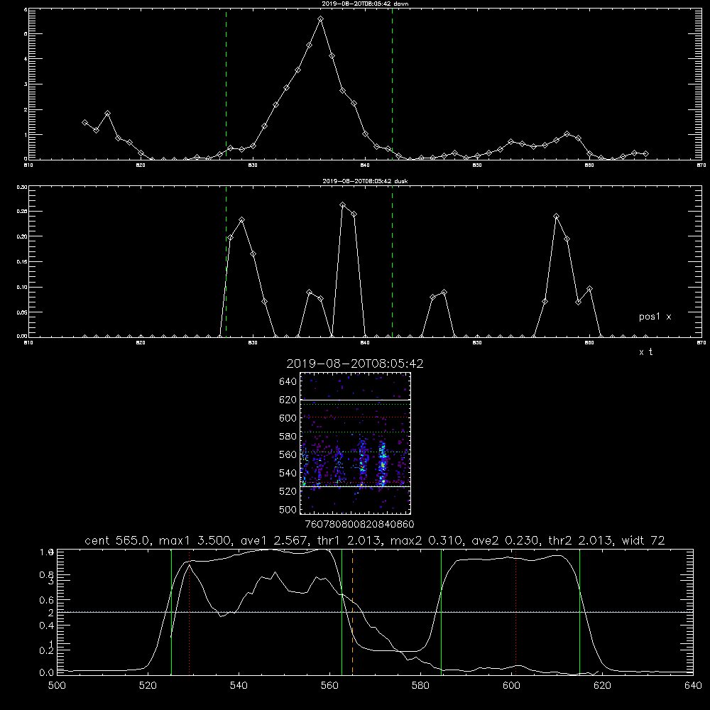Click "thr2 2.013" in bottom plot title

pos(580,540)
